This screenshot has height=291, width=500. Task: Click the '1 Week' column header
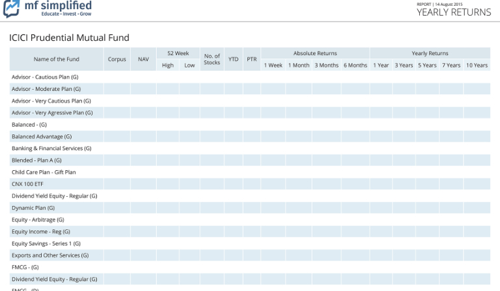pyautogui.click(x=273, y=65)
